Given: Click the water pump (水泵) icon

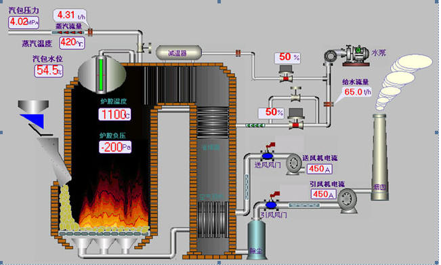Looking at the screenshot, I should [347, 56].
